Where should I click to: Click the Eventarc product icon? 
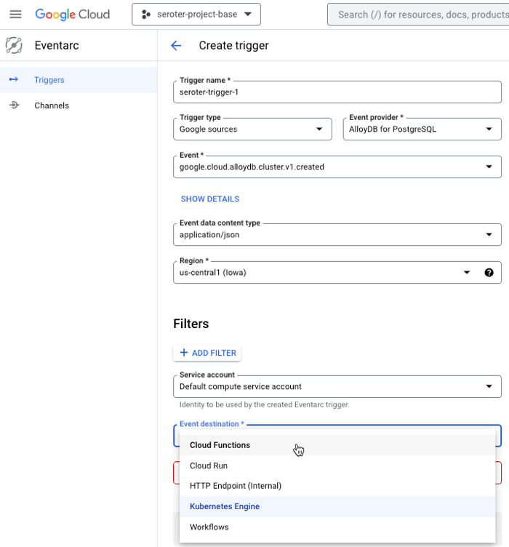click(x=14, y=45)
